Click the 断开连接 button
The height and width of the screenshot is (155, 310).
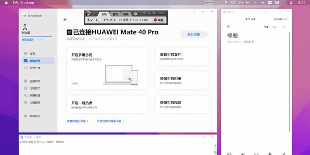click(194, 34)
